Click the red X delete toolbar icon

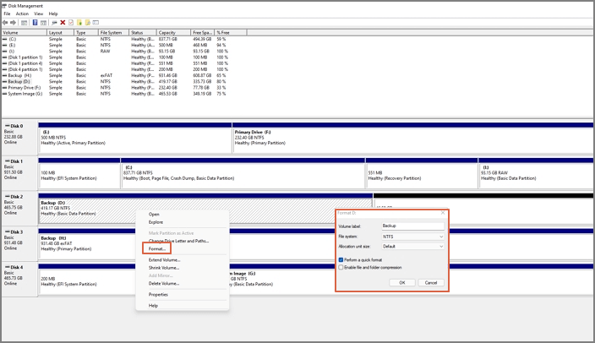point(63,23)
